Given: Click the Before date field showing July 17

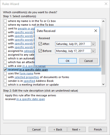Looking at the screenshot, I should pos(73,51).
